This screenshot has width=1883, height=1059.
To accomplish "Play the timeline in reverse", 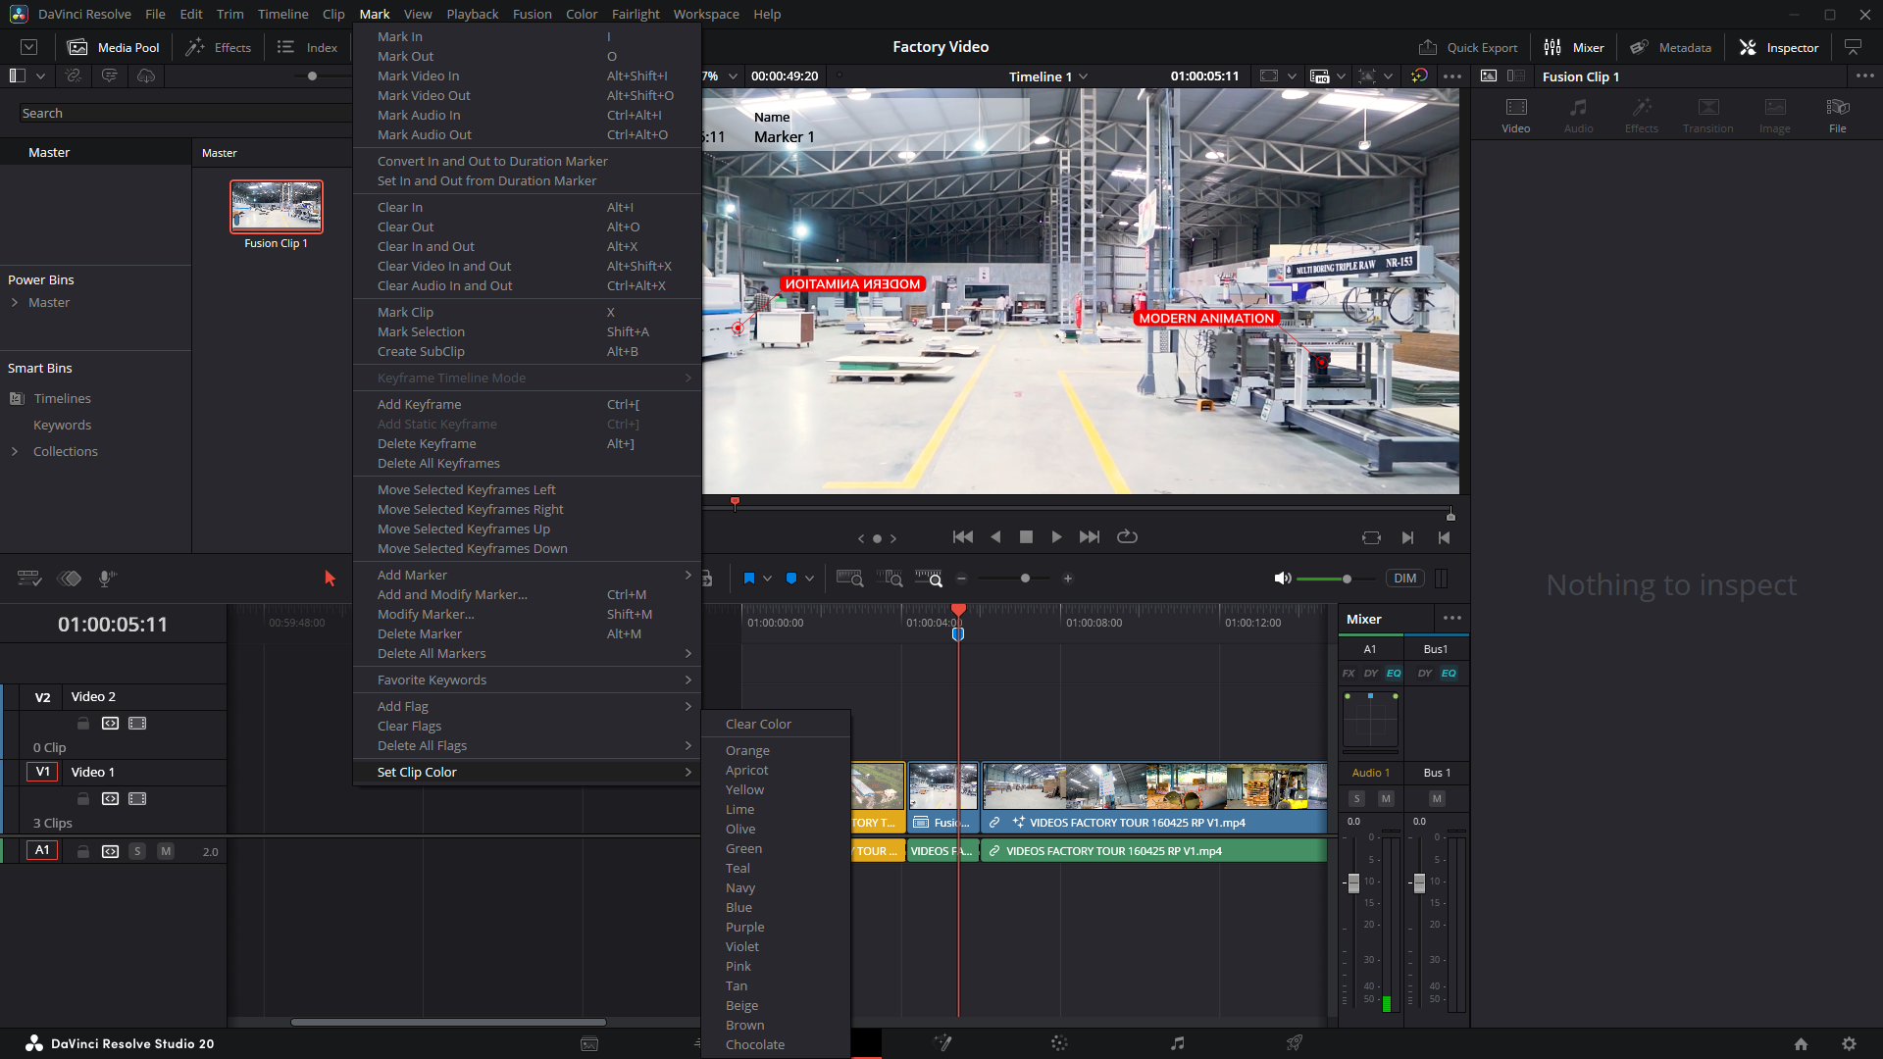I will tap(995, 537).
